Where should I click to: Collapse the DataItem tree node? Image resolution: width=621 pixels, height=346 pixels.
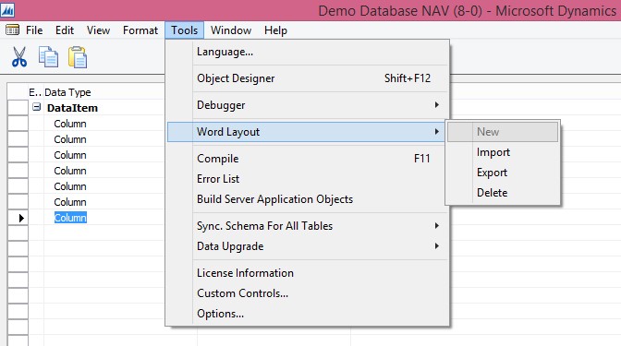point(36,107)
